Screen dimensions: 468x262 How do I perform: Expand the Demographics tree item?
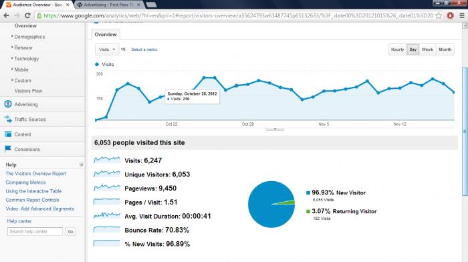tap(12, 36)
